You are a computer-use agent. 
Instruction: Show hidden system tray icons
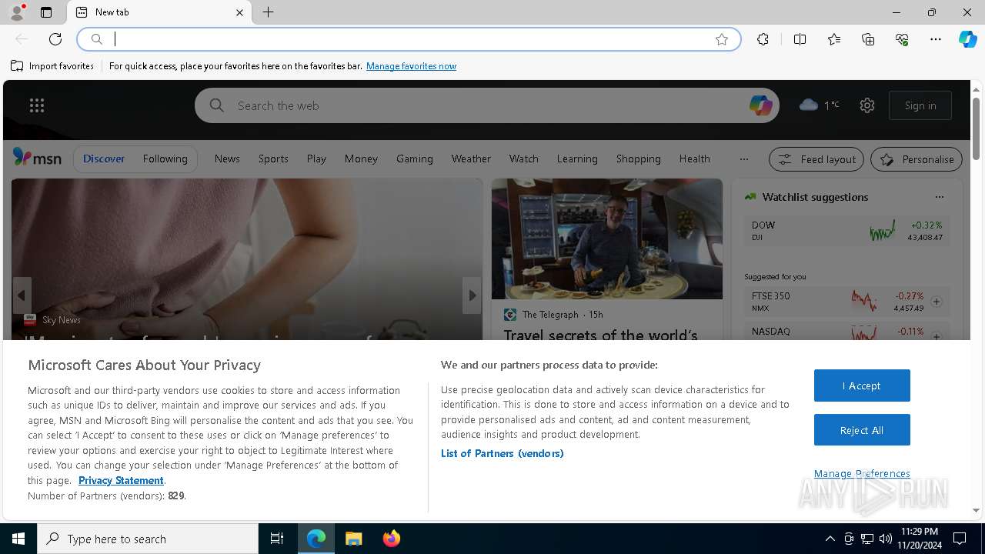pyautogui.click(x=830, y=539)
